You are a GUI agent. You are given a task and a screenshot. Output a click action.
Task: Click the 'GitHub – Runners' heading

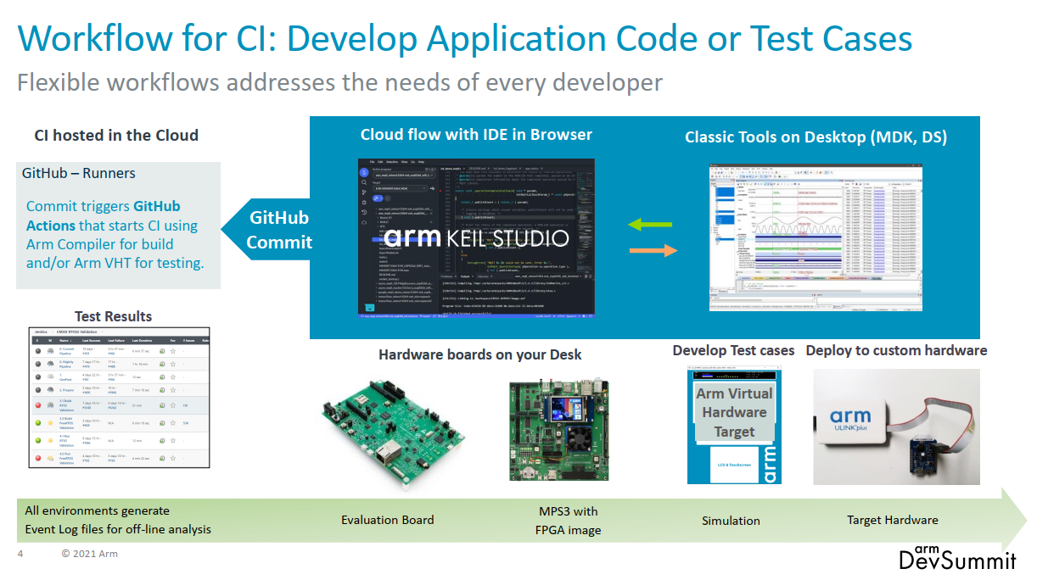pyautogui.click(x=79, y=173)
